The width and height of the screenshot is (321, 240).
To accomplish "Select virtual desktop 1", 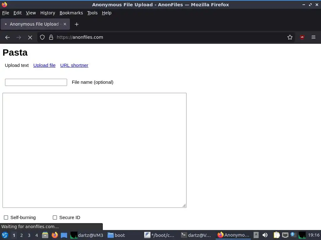I will (x=14, y=235).
